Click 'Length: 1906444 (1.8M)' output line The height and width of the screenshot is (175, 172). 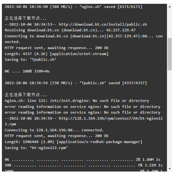click(74, 142)
